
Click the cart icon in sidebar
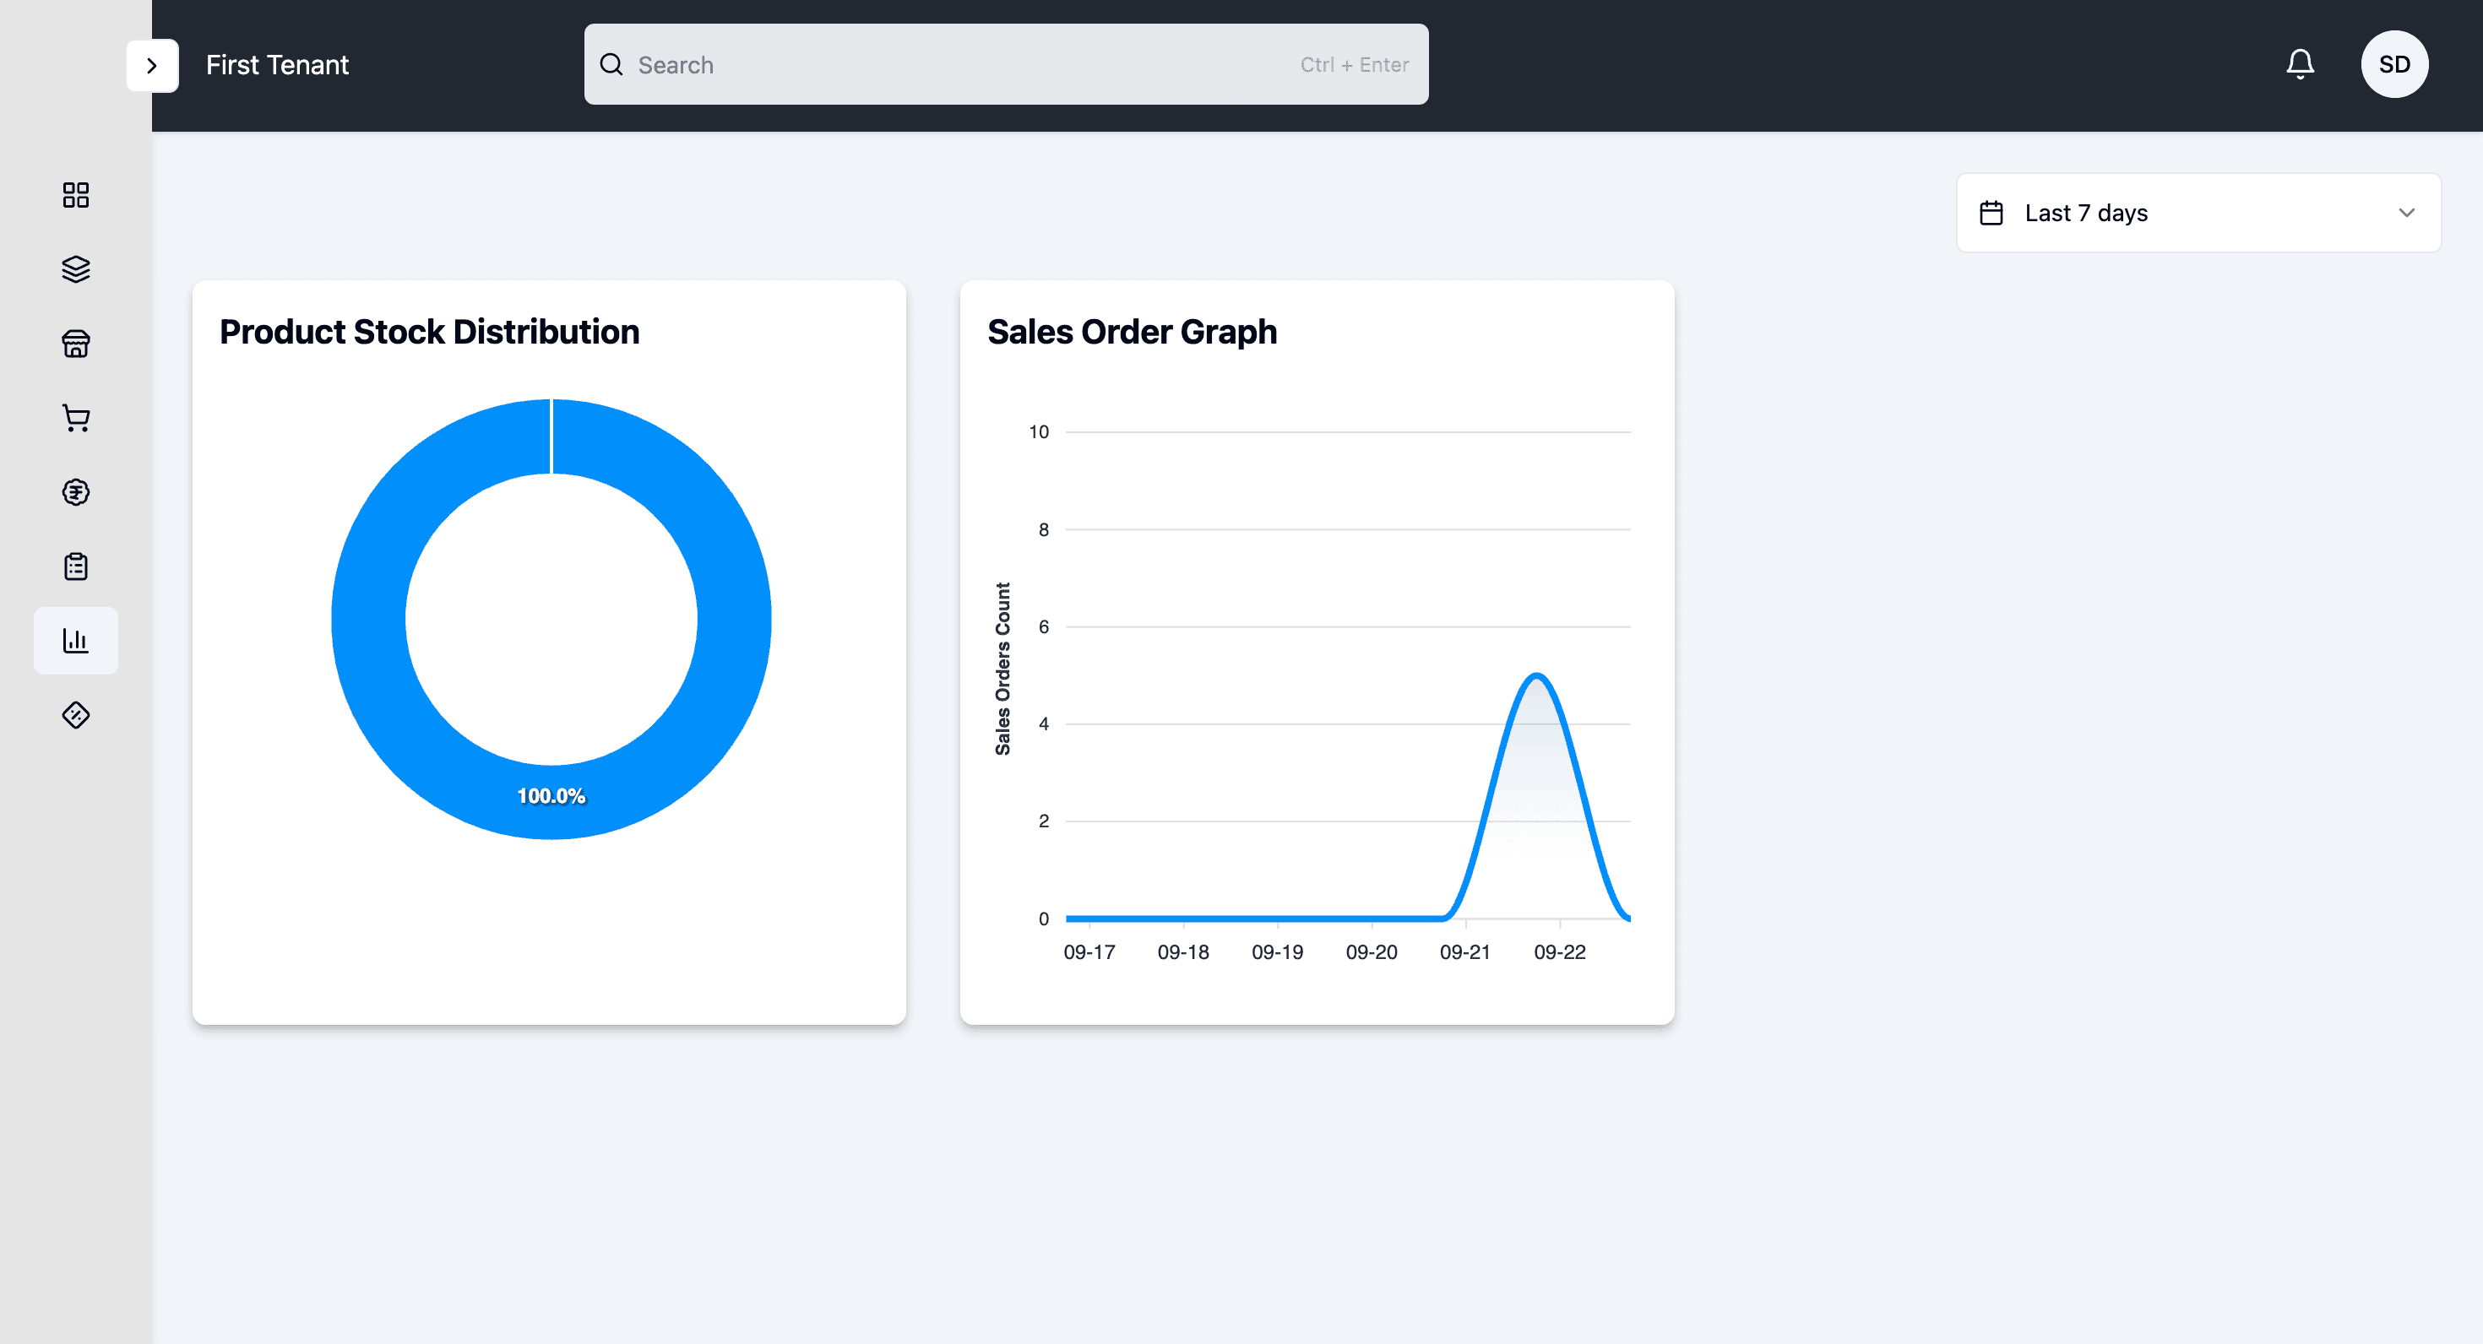76,417
